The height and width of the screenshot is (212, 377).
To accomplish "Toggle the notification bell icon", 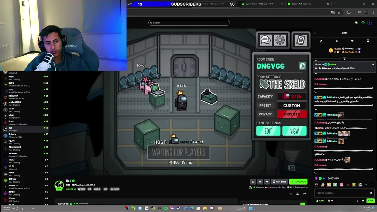I will (260, 182).
